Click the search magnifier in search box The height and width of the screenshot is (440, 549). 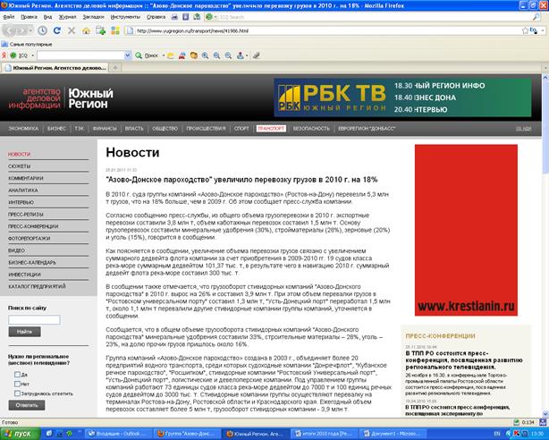tap(536, 17)
